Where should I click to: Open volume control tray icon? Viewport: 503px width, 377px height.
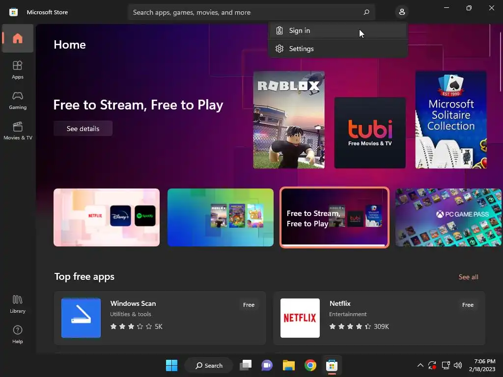click(458, 365)
